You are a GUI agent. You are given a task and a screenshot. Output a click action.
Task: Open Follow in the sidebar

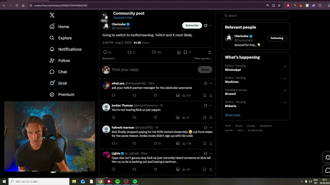(60, 61)
